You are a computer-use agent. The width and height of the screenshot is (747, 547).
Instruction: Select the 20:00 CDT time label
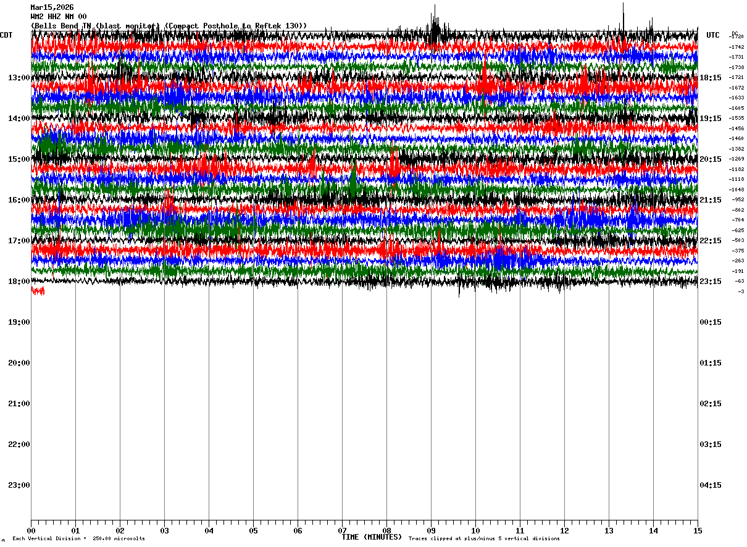pos(19,363)
